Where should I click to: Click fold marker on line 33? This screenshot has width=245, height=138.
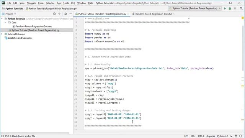(84, 126)
